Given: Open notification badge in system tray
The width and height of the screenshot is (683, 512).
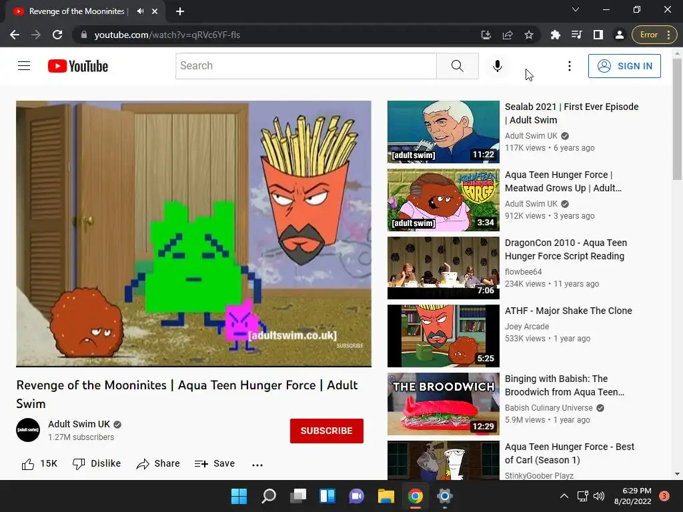Looking at the screenshot, I should pos(664,496).
